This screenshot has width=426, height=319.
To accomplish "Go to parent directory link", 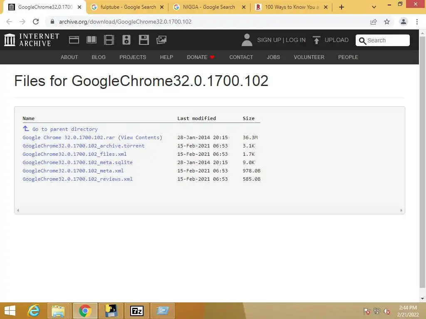I will pos(65,129).
